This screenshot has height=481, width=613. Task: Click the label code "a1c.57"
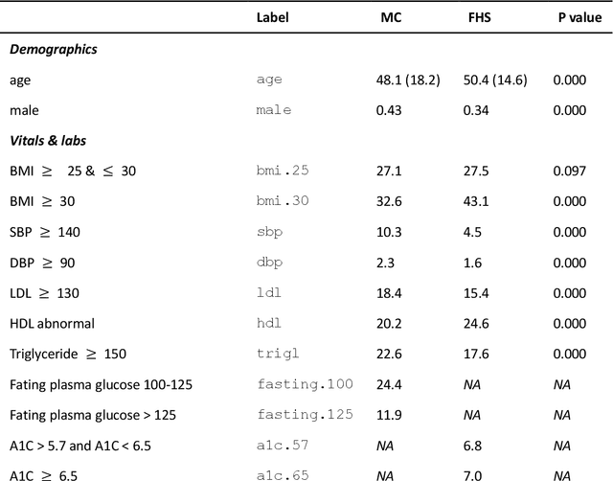(281, 446)
